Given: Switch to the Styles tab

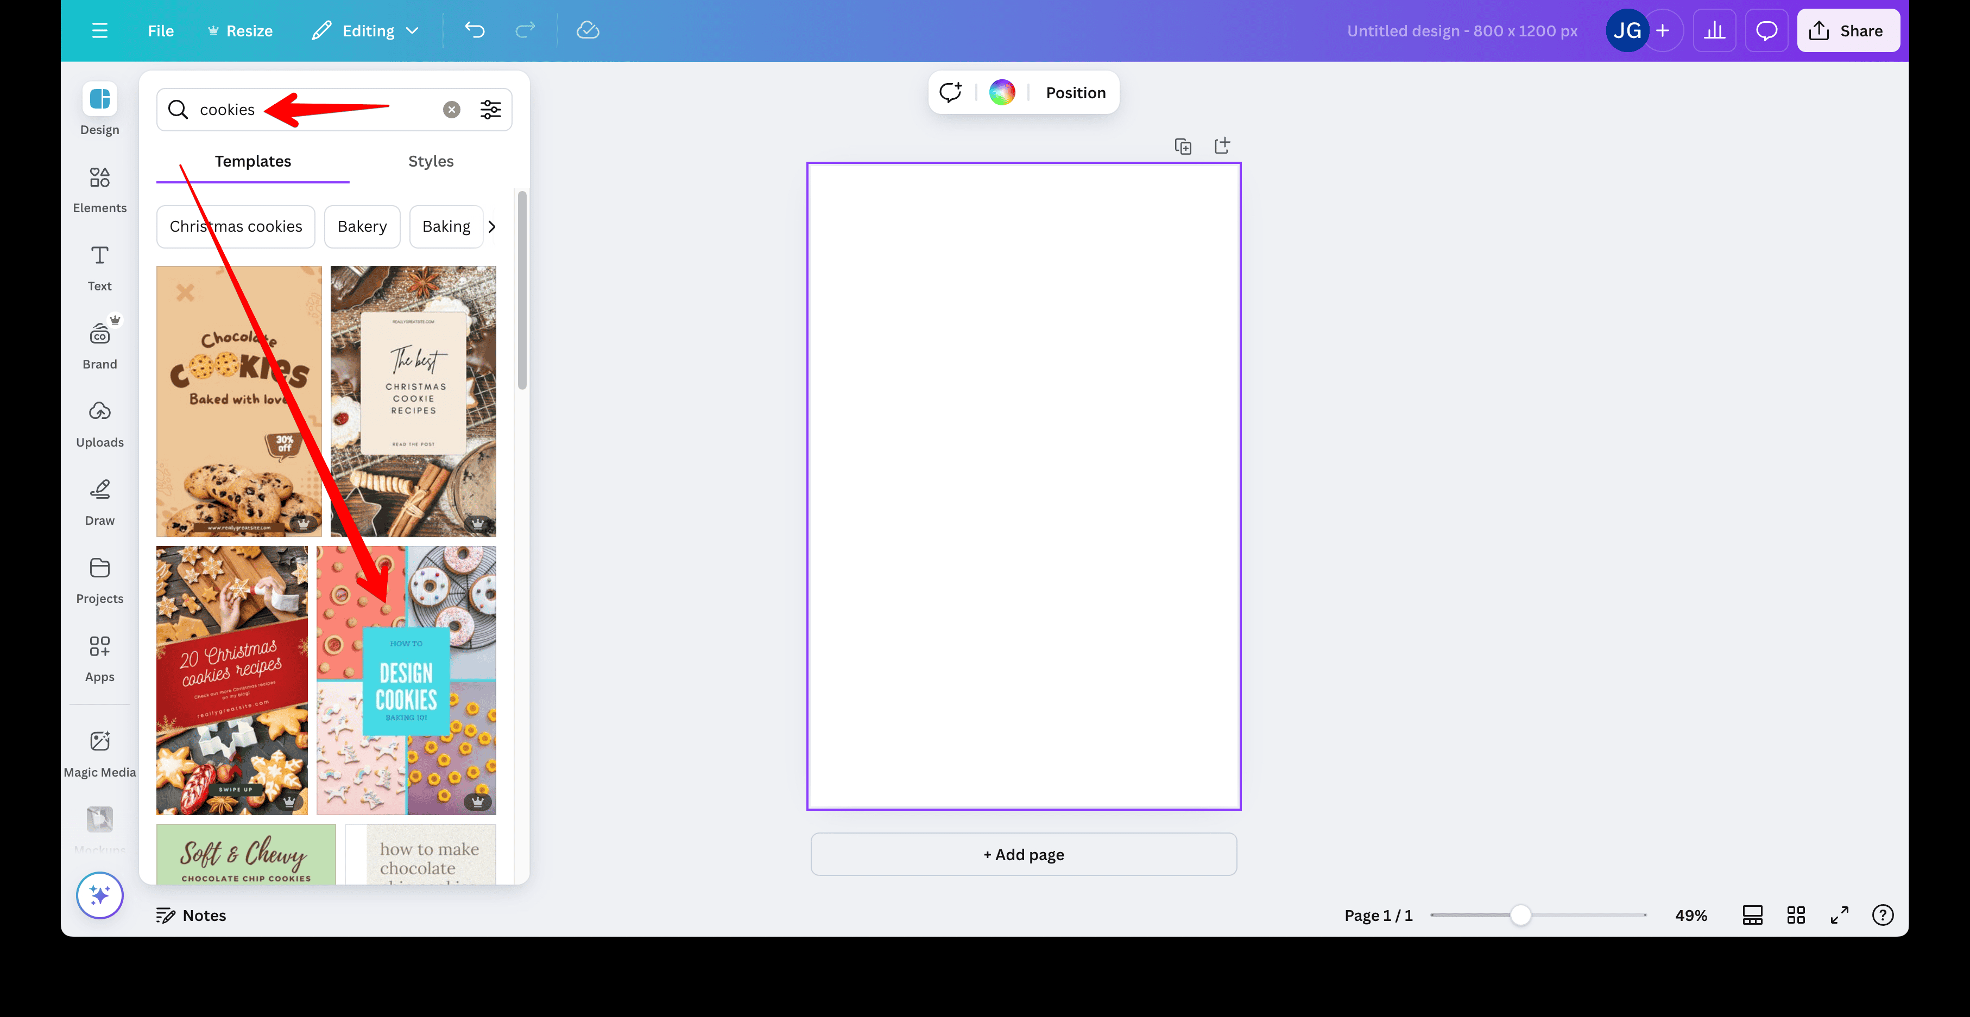Looking at the screenshot, I should tap(431, 161).
